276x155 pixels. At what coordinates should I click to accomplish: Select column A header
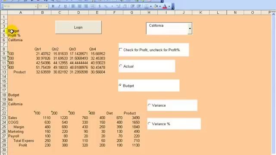pos(21,12)
